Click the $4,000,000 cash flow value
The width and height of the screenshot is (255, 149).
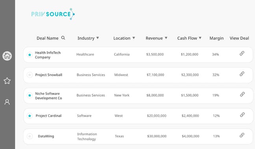click(190, 136)
